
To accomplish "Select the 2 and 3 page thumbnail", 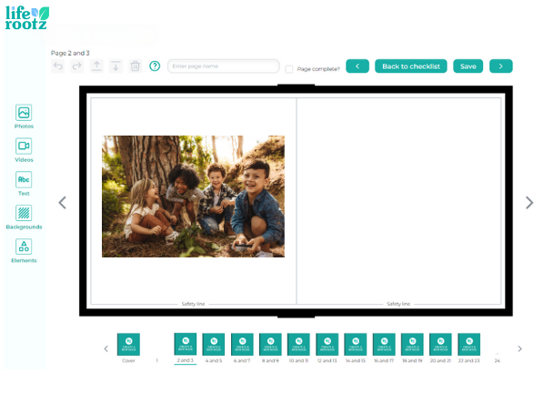I will click(186, 344).
